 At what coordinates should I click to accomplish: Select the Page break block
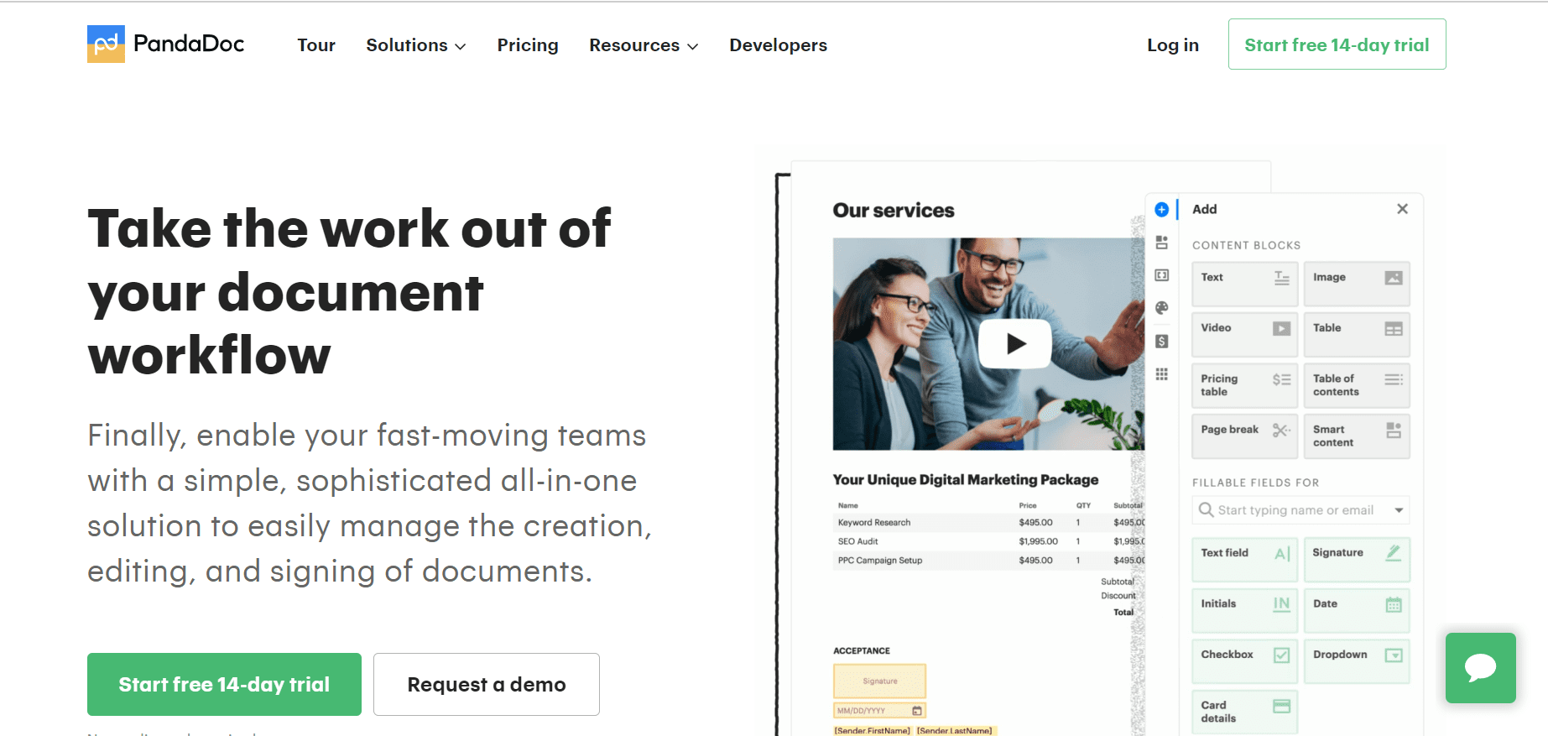point(1245,436)
